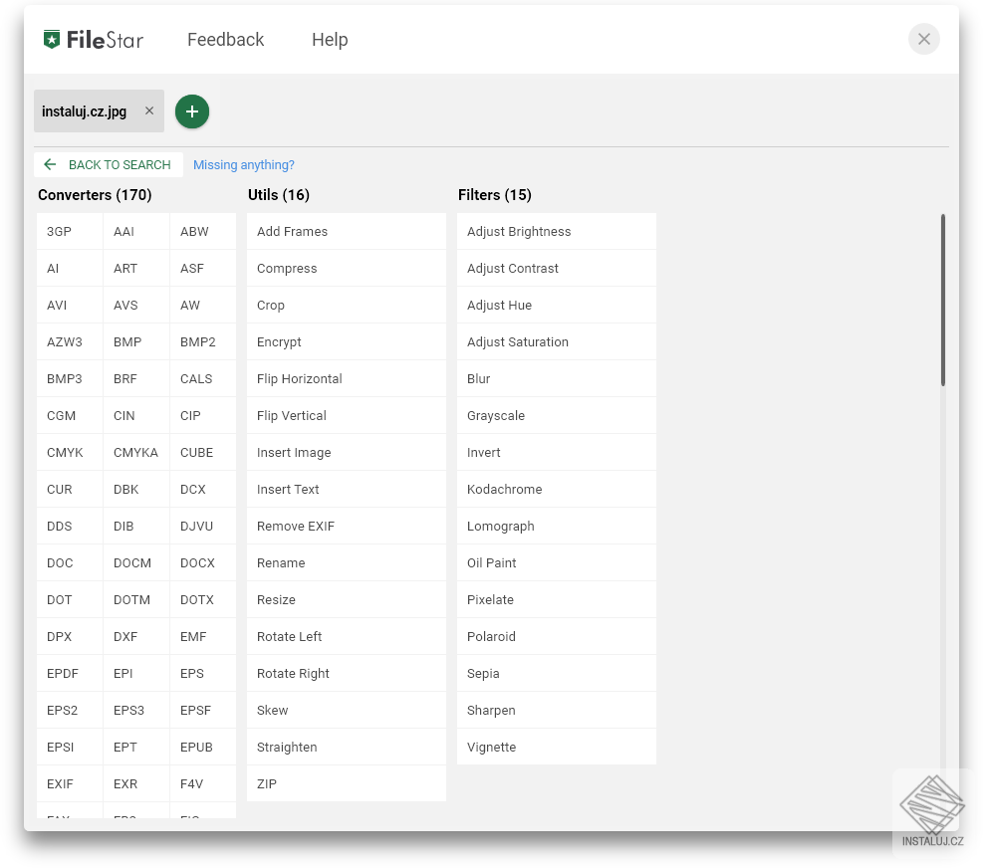This screenshot has width=983, height=868.
Task: Open the Insert Text utility
Action: 347,489
